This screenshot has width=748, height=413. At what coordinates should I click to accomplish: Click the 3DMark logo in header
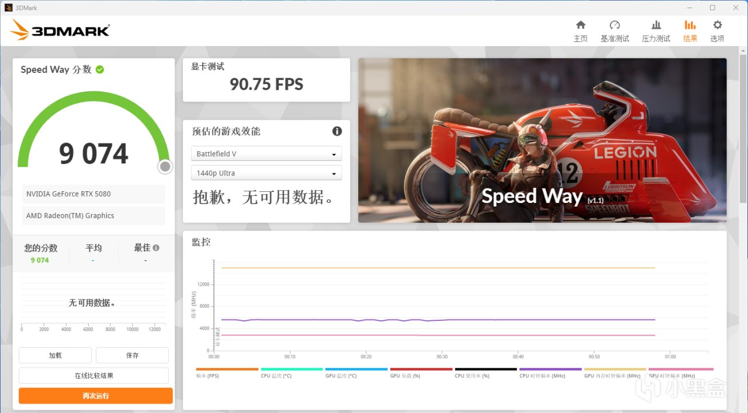click(60, 30)
